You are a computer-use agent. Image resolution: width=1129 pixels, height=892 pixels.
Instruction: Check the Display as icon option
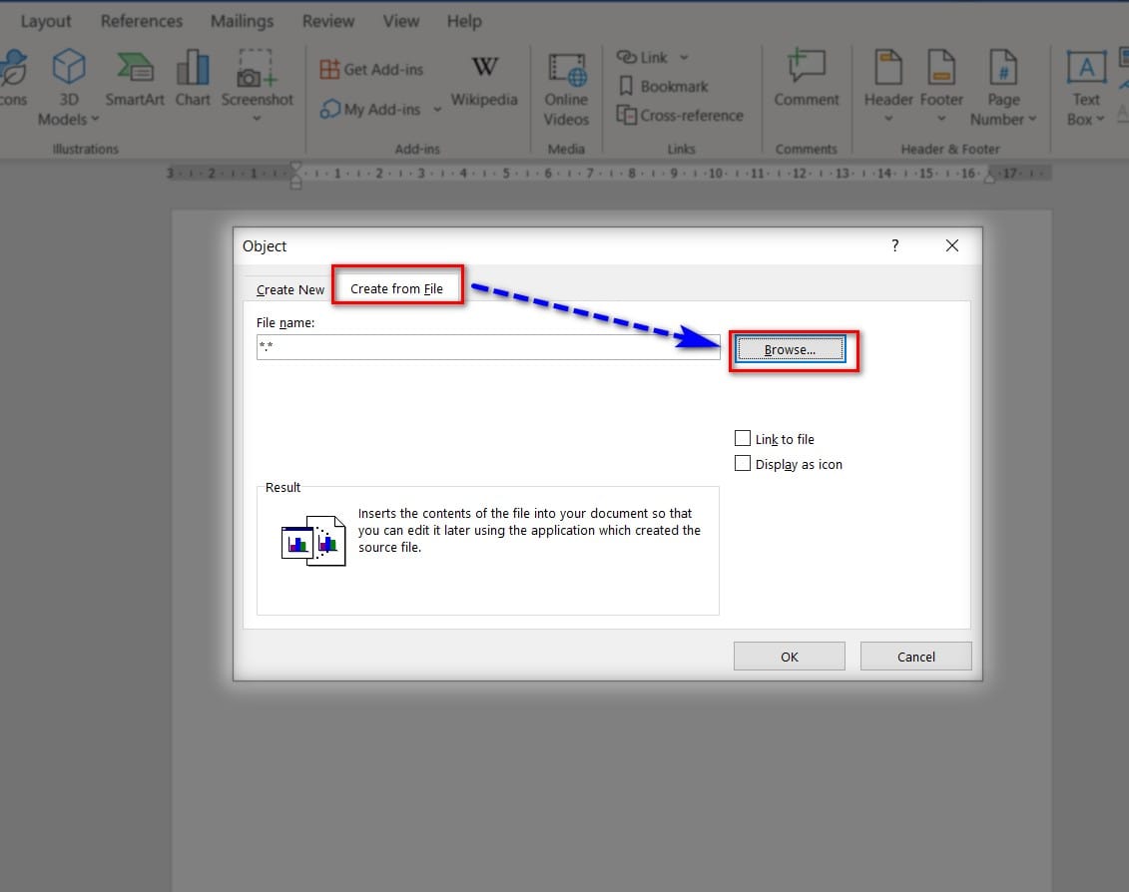point(743,463)
